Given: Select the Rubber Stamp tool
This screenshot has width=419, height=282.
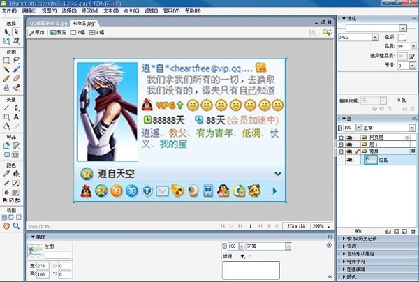Looking at the screenshot, I should click(16, 87).
